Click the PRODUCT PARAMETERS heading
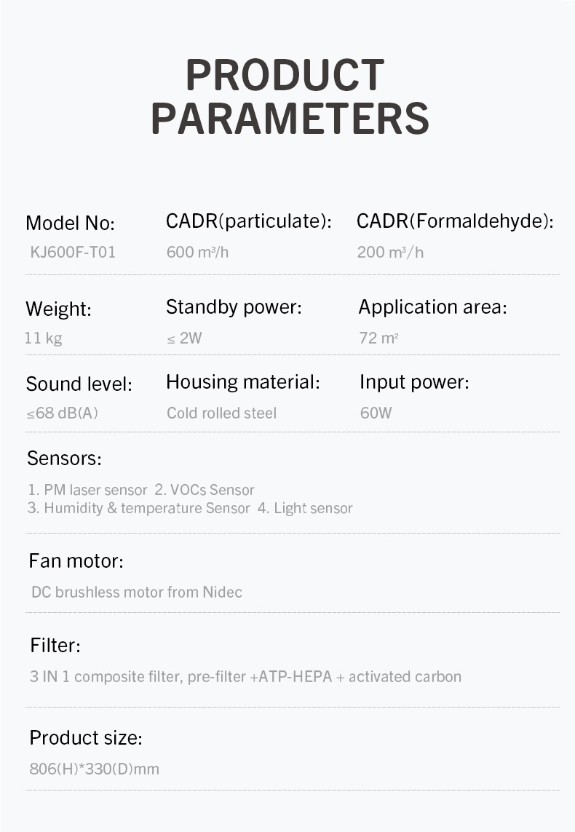This screenshot has height=832, width=575. 290,97
